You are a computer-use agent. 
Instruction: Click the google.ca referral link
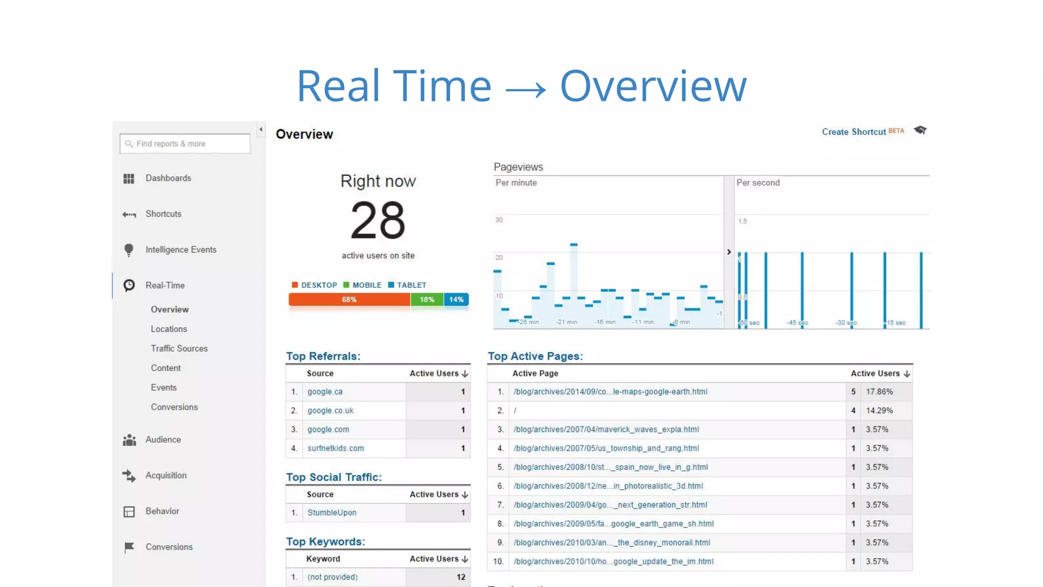coord(325,392)
